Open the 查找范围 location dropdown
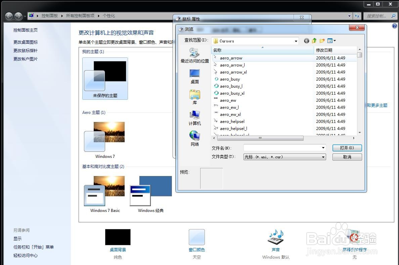Viewport: 399px width, 265px height. click(296, 40)
